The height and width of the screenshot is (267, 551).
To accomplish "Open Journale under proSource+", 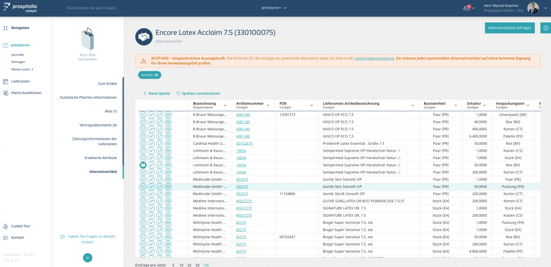I will tap(18, 54).
